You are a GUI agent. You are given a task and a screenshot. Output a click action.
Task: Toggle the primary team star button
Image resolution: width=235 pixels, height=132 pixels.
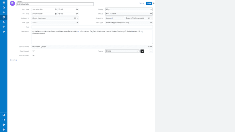142,51
